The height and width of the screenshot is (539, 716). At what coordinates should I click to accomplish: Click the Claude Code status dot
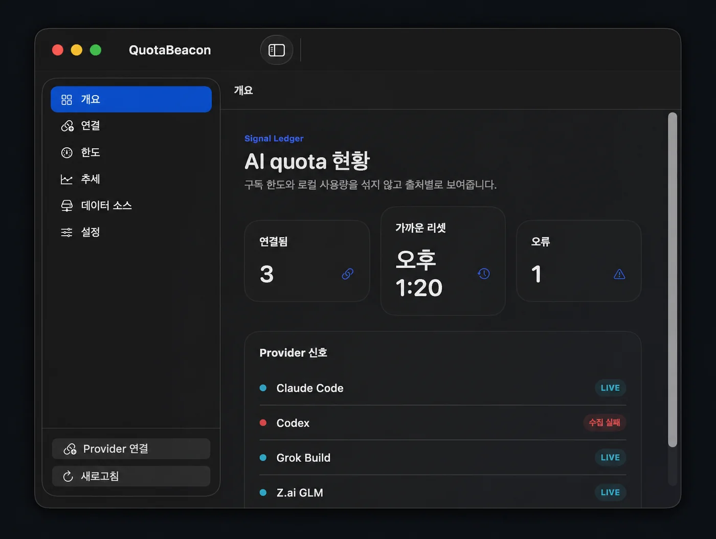click(x=263, y=388)
